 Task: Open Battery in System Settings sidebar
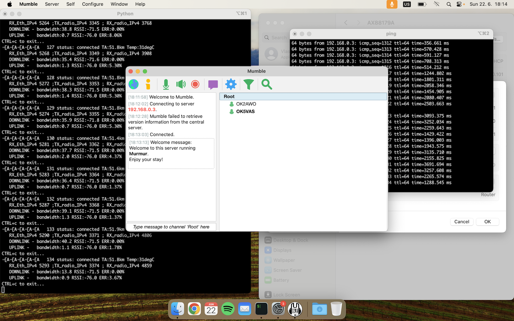277,280
